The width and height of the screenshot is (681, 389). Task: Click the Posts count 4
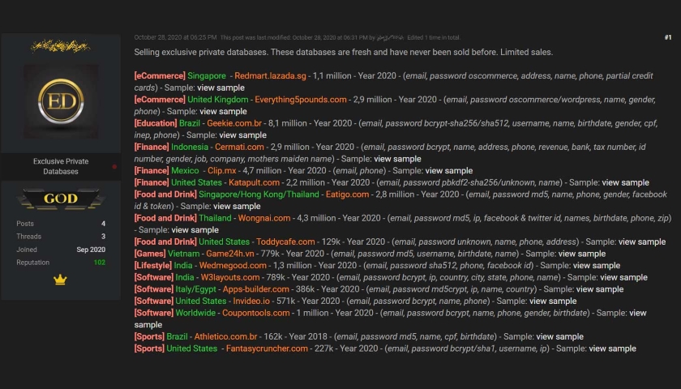104,224
